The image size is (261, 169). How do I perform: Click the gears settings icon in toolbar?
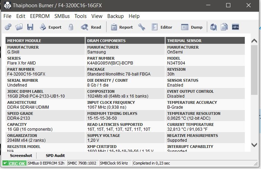[x=8, y=27]
